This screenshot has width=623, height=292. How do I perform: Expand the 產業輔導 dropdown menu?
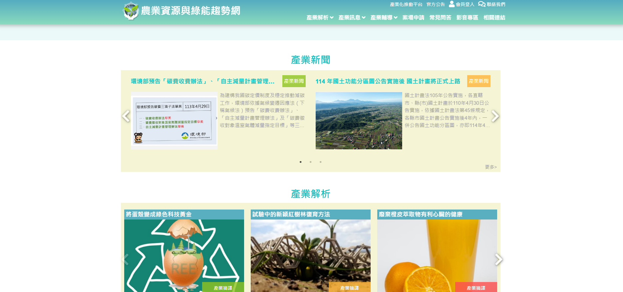384,18
